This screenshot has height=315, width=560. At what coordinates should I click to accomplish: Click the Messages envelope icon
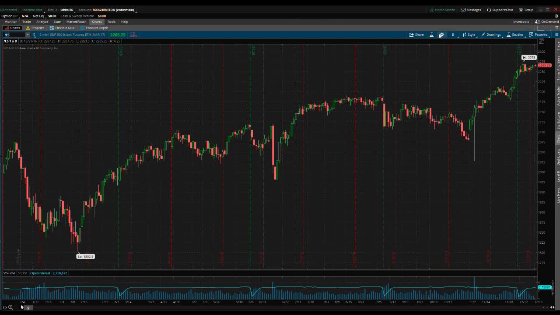pos(463,10)
